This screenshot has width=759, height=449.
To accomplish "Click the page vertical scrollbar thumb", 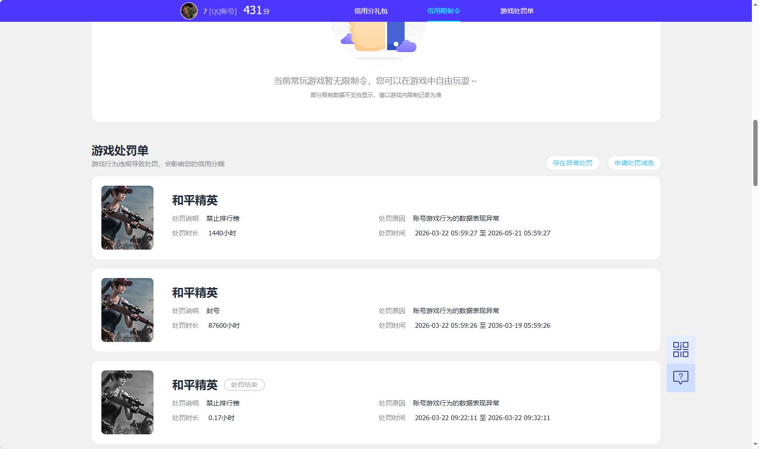I will tap(755, 153).
